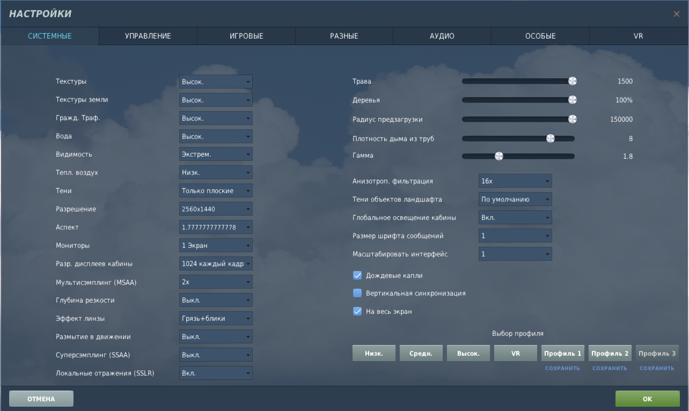Uncheck the Дождевые капли checkbox

[357, 275]
